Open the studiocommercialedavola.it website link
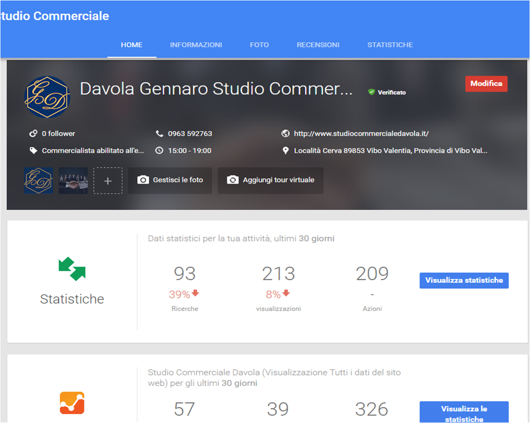 (x=361, y=133)
